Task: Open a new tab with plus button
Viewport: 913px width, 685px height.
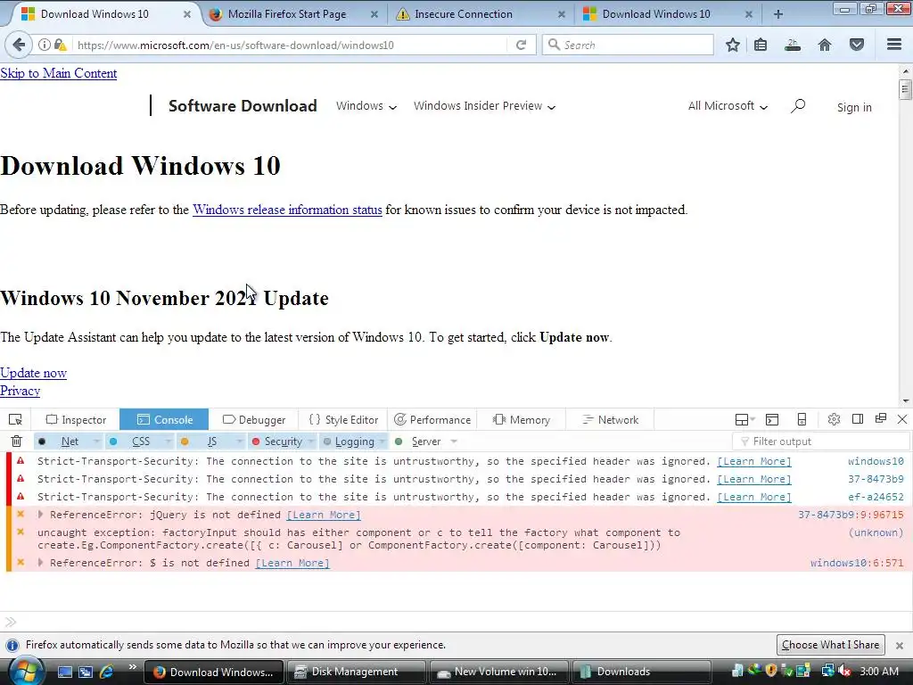Action: pyautogui.click(x=777, y=14)
